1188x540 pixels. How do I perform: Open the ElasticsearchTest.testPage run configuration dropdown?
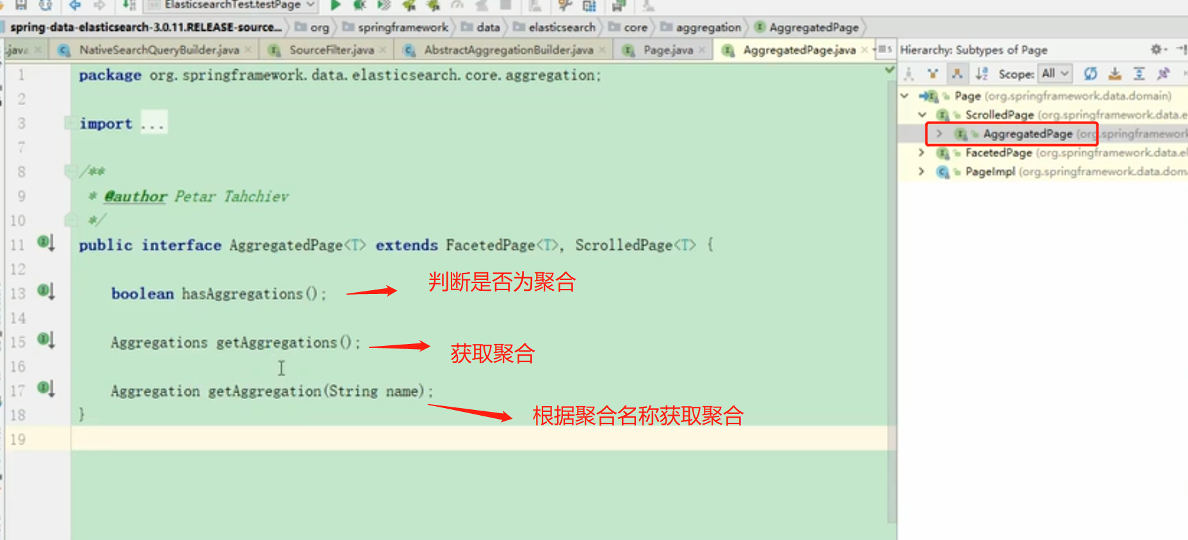click(x=232, y=5)
